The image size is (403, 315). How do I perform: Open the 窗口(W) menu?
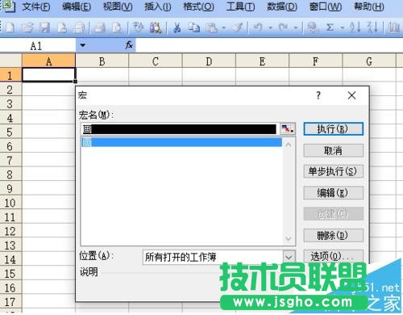pos(326,6)
